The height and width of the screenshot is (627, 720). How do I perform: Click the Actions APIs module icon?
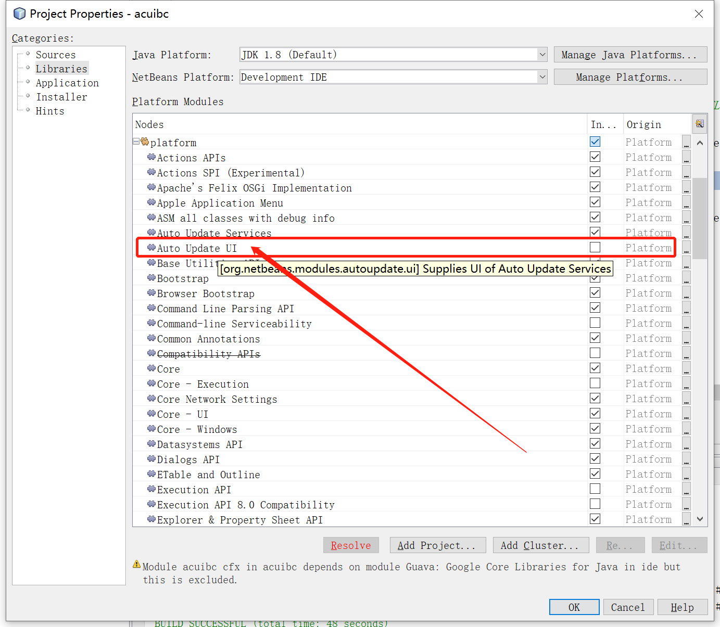click(151, 157)
